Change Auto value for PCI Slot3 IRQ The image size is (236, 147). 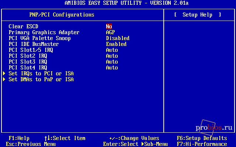pos(112,62)
